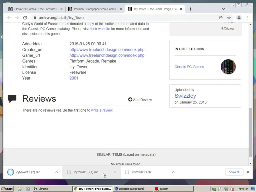Viewport: 256px width, 192px height.
Task: Open the 'their website' link
Action: [x=100, y=29]
